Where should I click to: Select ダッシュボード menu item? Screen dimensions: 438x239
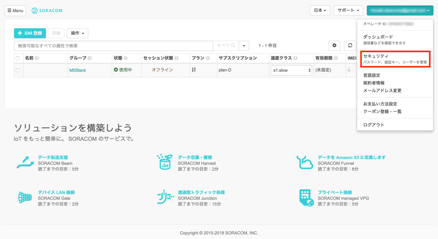coord(395,40)
